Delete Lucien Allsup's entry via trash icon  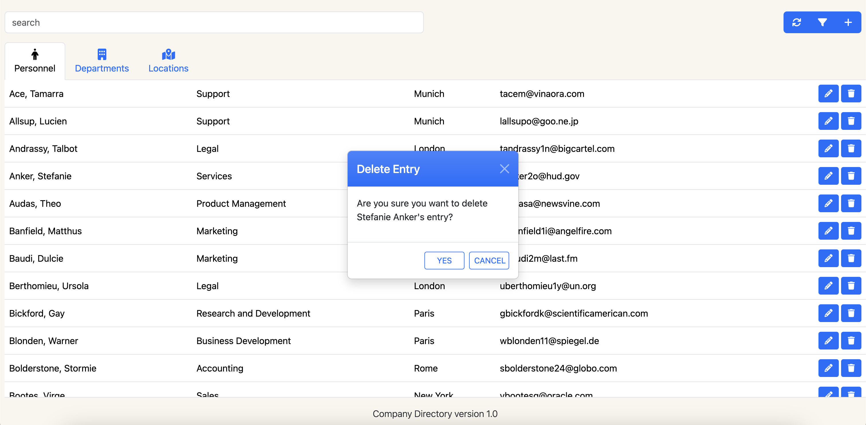point(851,121)
